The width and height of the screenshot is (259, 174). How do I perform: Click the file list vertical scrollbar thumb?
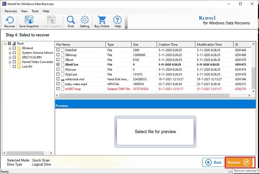click(x=253, y=78)
